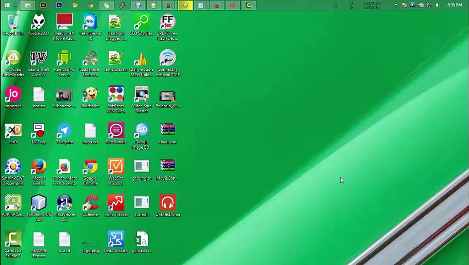
Task: Select the HxD hex editor icon
Action: tap(13, 134)
